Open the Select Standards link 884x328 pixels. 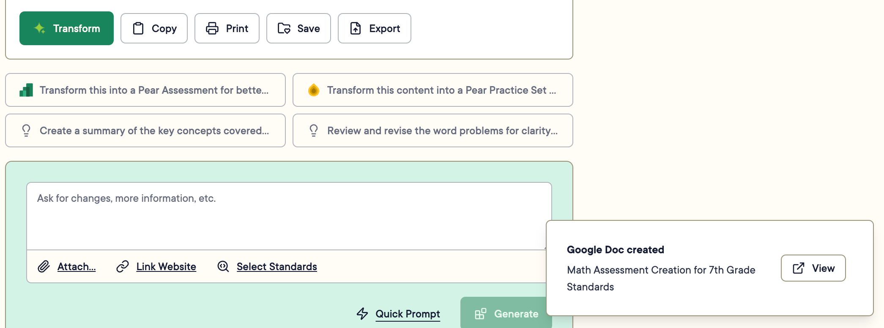tap(277, 266)
